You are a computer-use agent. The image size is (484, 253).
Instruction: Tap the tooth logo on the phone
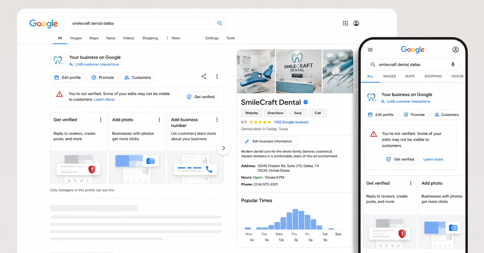(x=371, y=97)
